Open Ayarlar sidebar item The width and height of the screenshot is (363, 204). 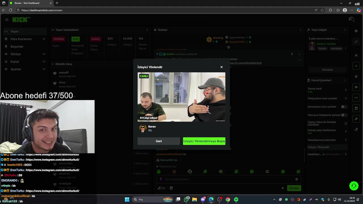(x=25, y=69)
